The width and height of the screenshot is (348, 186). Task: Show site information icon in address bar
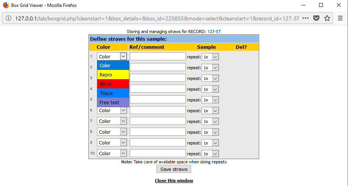click(8, 18)
